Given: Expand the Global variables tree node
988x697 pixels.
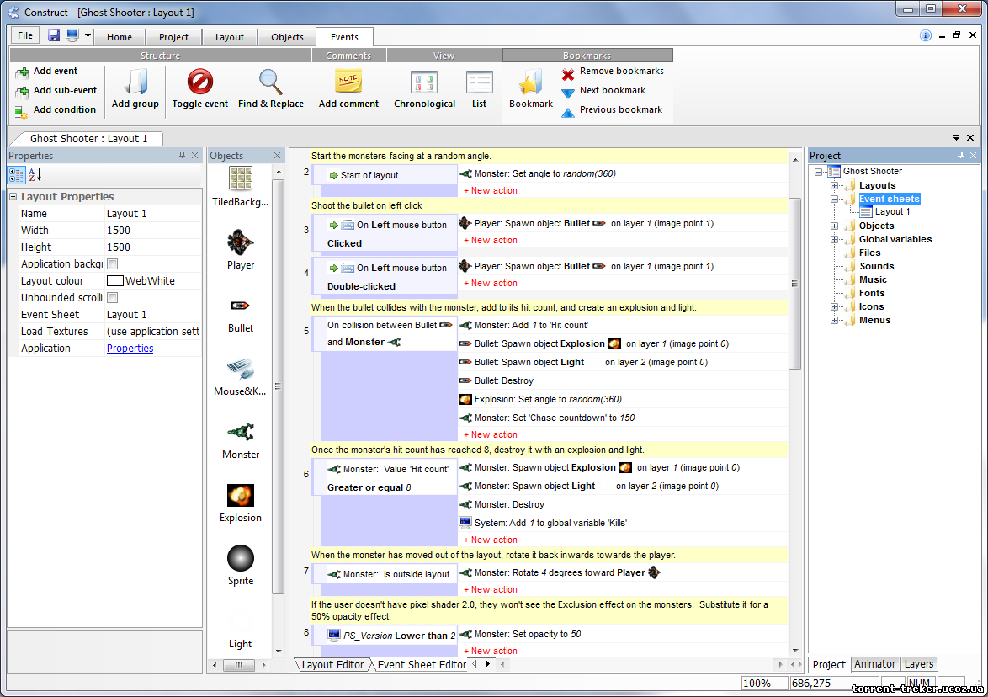Looking at the screenshot, I should 834,239.
